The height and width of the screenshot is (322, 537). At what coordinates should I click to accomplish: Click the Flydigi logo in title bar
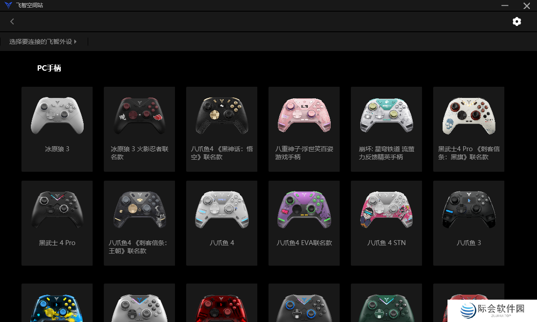click(x=8, y=5)
